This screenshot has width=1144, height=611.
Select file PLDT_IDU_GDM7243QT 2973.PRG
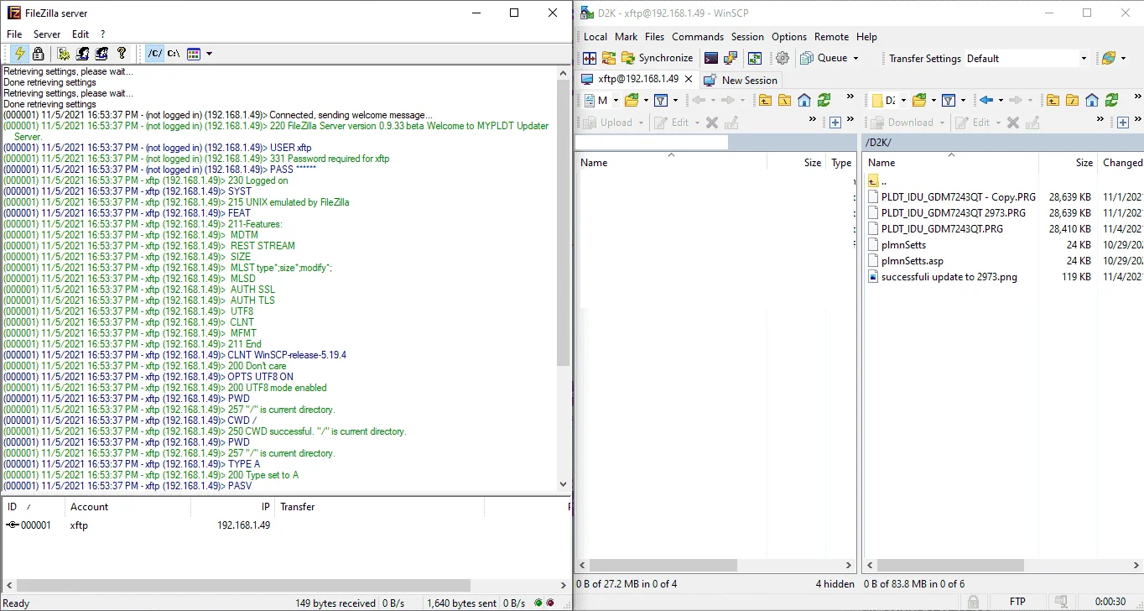(x=954, y=213)
